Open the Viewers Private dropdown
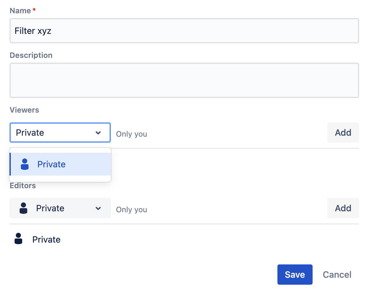Image resolution: width=368 pixels, height=291 pixels. [54, 133]
